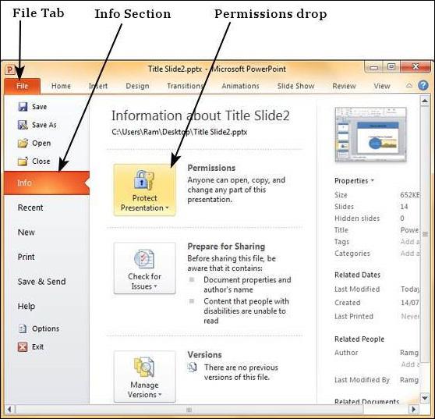
Task: Click the Author name value
Action: [x=409, y=353]
